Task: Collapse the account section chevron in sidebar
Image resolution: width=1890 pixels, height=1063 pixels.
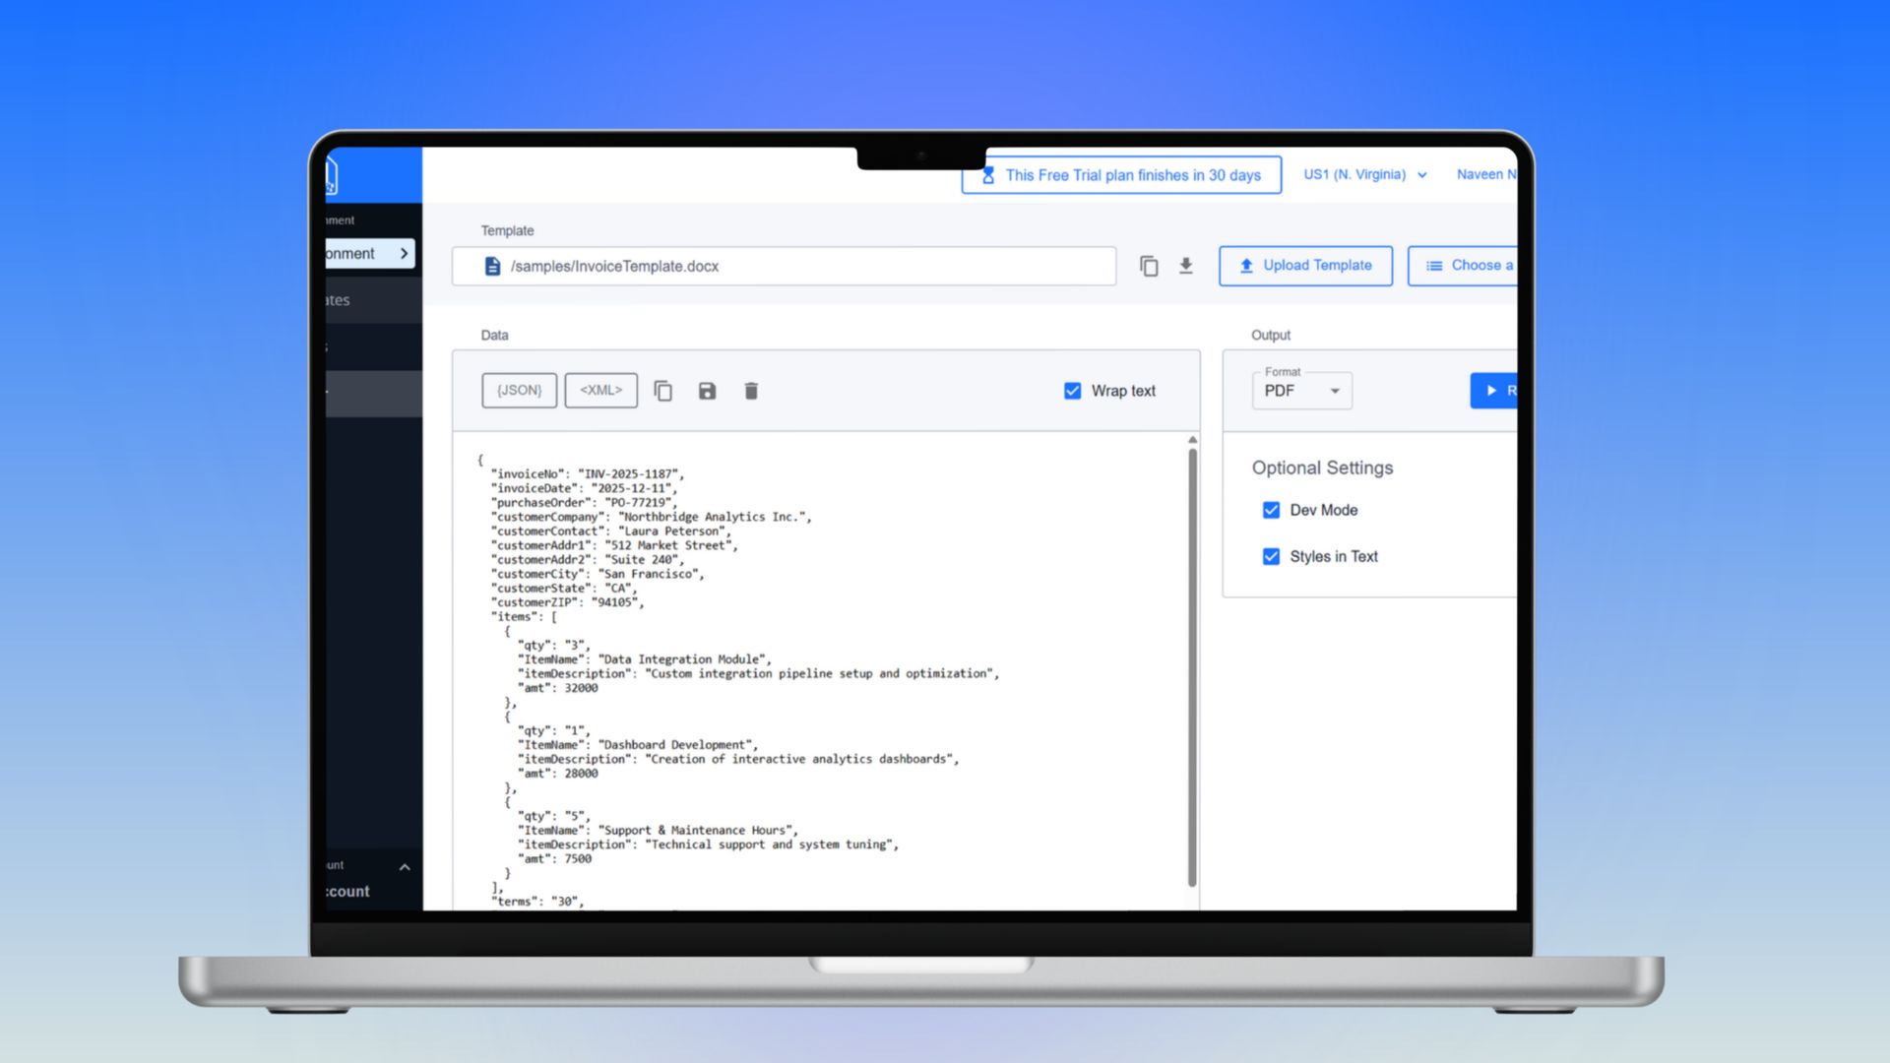Action: [x=405, y=867]
